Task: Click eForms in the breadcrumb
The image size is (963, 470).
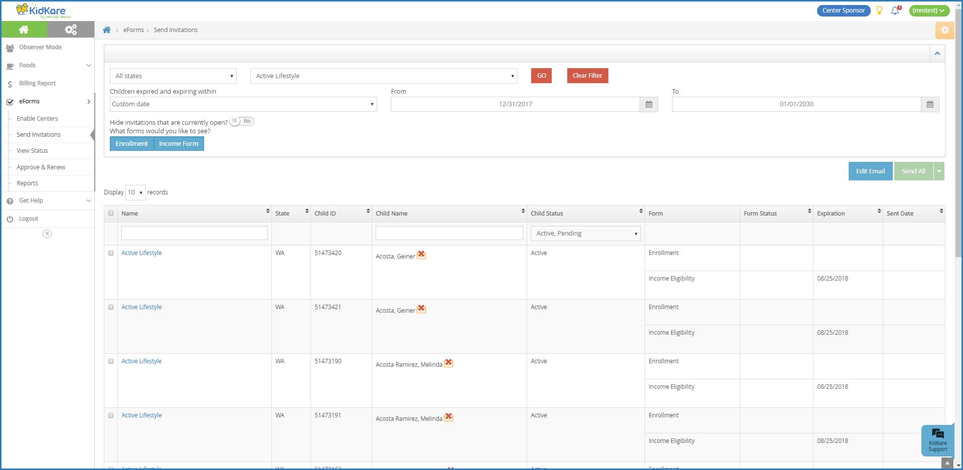Action: pos(133,30)
